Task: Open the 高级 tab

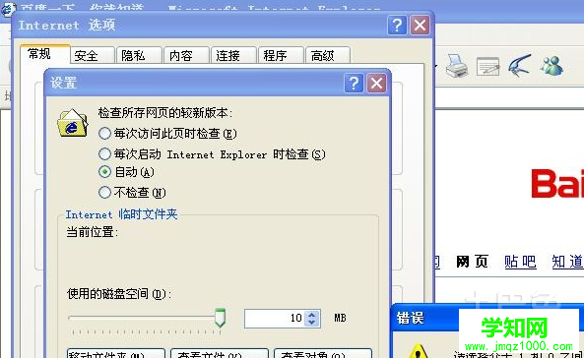Action: [327, 55]
